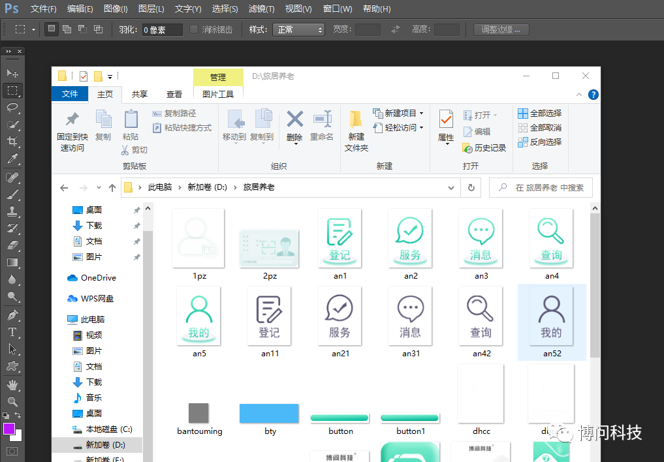Toggle Quick Mask mode

[x=12, y=451]
